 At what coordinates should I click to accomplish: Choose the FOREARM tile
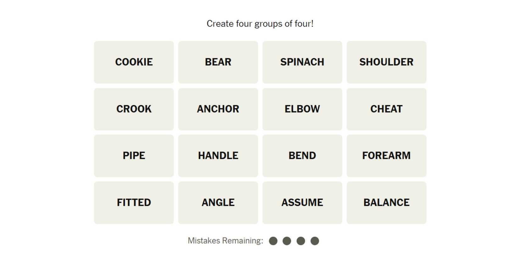386,156
